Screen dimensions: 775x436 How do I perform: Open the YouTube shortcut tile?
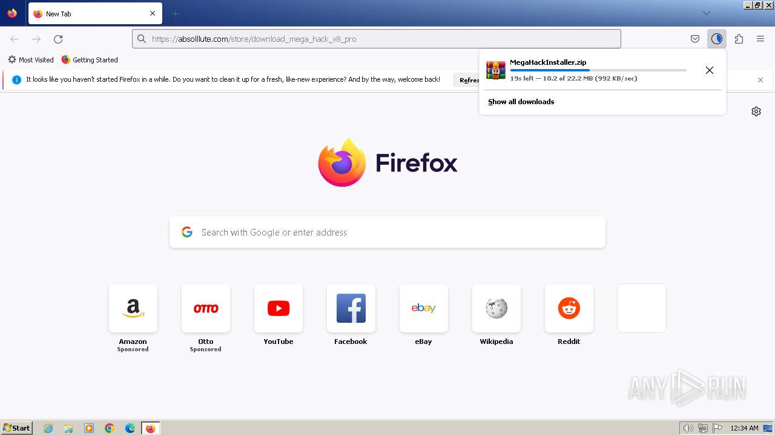(x=279, y=308)
